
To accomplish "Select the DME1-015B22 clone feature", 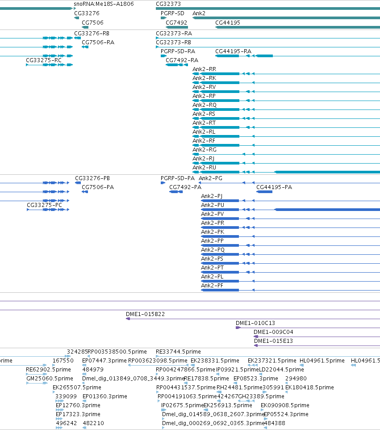I will [253, 319].
